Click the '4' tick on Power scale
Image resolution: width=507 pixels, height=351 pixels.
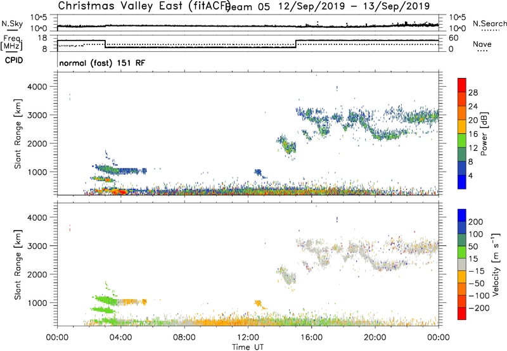pos(470,175)
